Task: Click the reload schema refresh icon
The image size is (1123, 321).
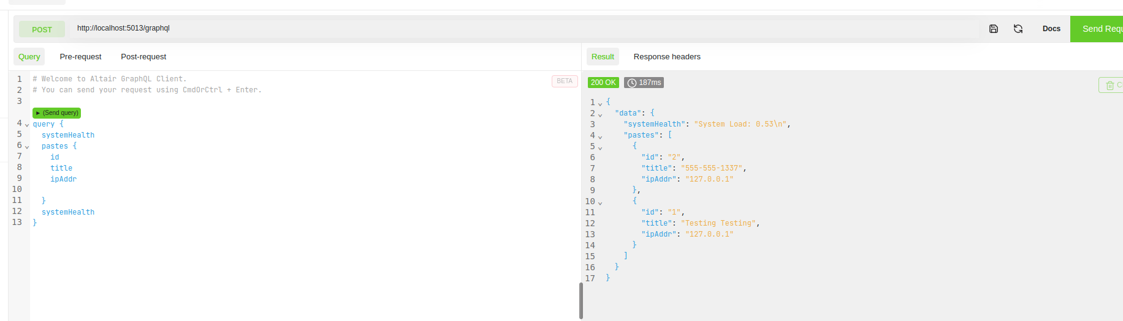Action: [x=1018, y=29]
